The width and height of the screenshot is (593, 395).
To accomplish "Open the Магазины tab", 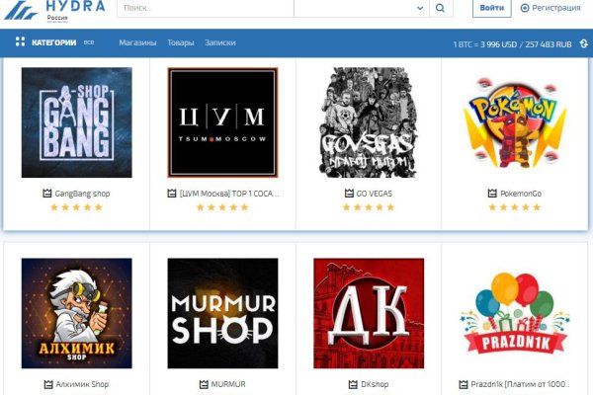I will click(x=137, y=42).
